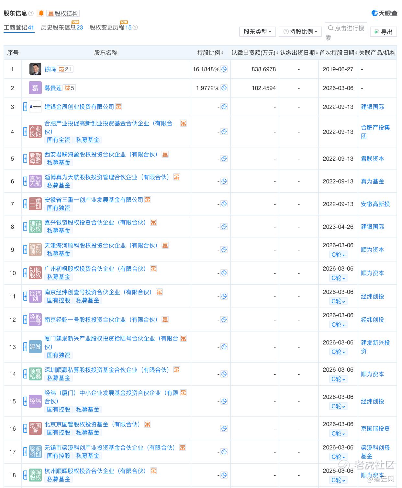402x488 pixels.
Task: Open the 建银金辰创业投资有限公司 link
Action: 79,107
